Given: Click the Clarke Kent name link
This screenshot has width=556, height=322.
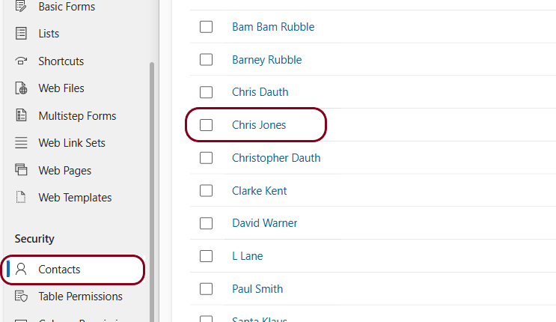Looking at the screenshot, I should [x=259, y=191].
